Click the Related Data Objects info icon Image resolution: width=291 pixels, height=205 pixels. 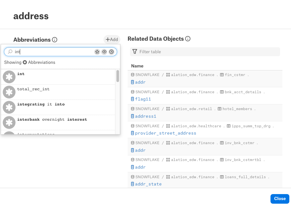pyautogui.click(x=188, y=39)
